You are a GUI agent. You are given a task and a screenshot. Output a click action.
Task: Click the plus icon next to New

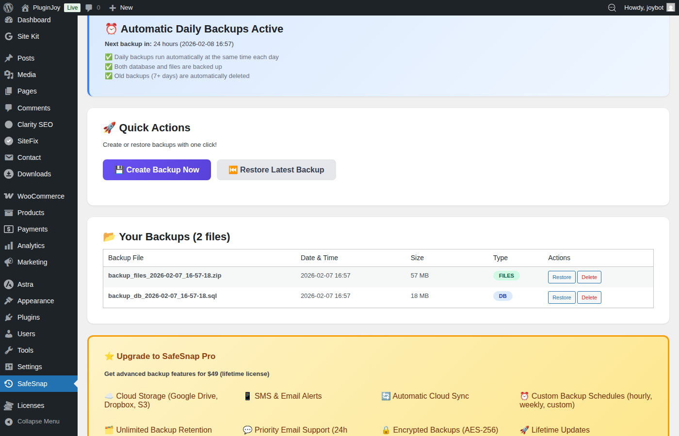click(113, 8)
